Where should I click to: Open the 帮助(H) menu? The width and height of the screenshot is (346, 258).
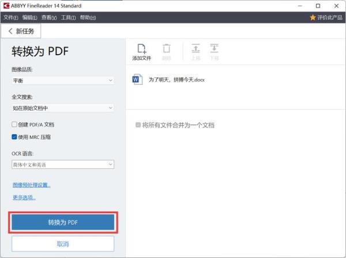click(88, 17)
